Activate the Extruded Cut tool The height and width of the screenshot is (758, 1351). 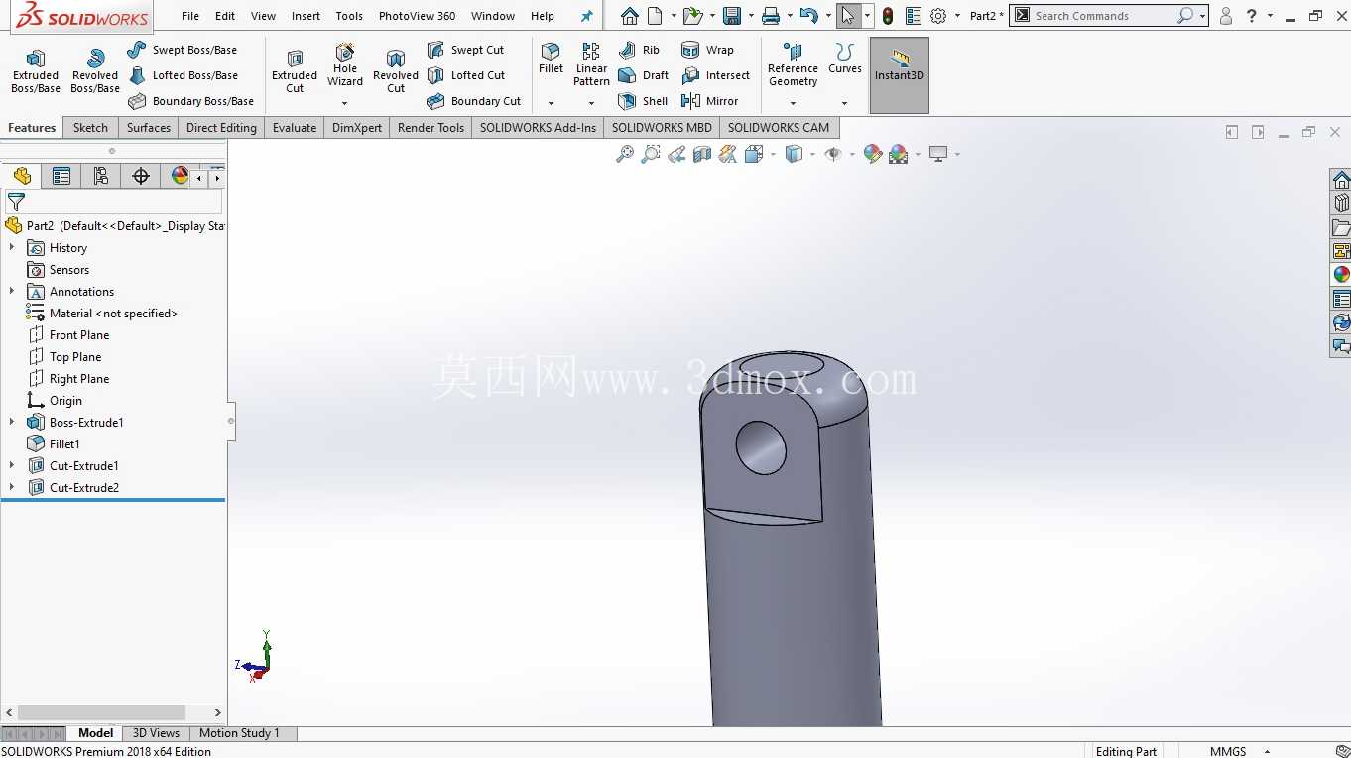point(295,70)
